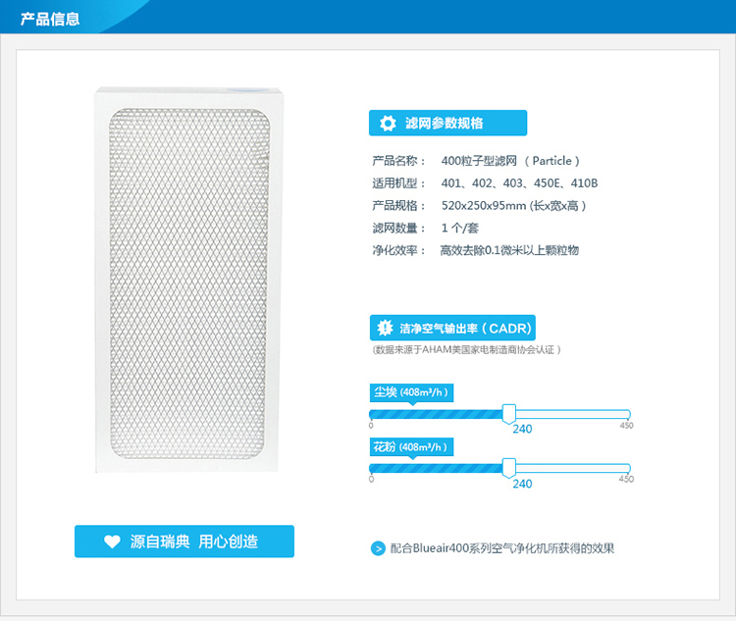Open the 产品信息 section tab
Image resolution: width=736 pixels, height=621 pixels.
coord(50,19)
